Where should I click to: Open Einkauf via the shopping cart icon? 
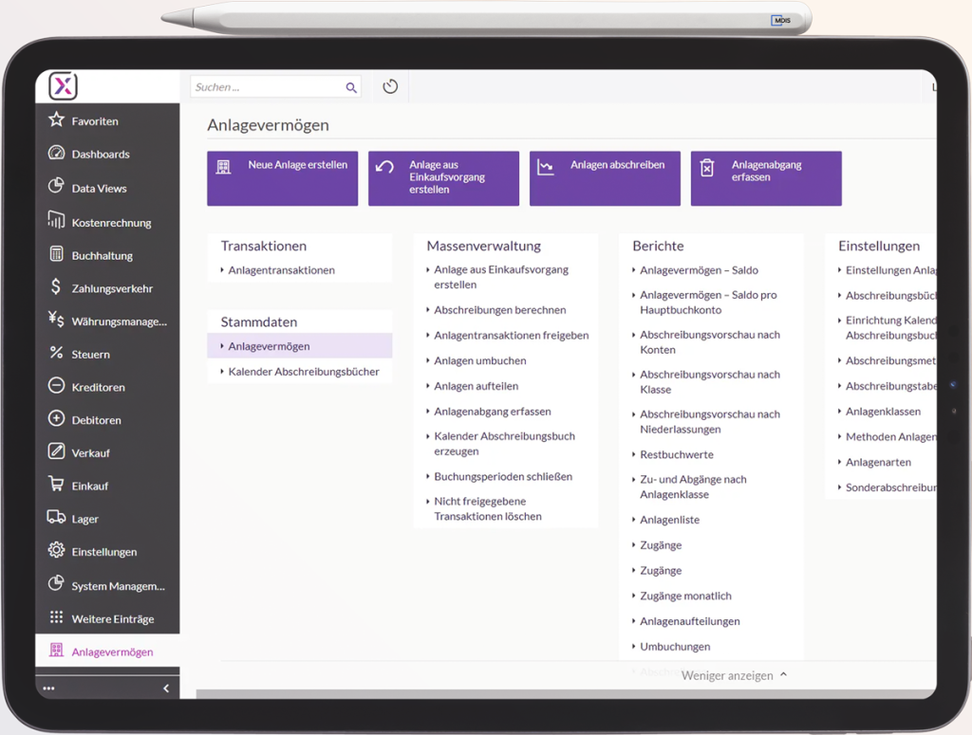pos(56,485)
